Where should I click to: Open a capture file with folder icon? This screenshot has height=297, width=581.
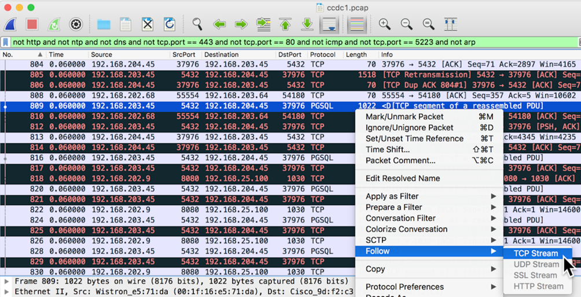pyautogui.click(x=104, y=24)
